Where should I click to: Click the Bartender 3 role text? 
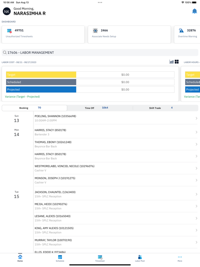[42, 134]
